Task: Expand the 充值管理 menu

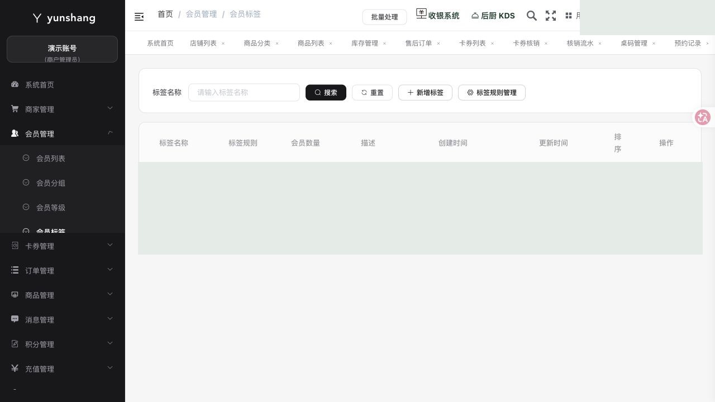Action: (x=63, y=368)
